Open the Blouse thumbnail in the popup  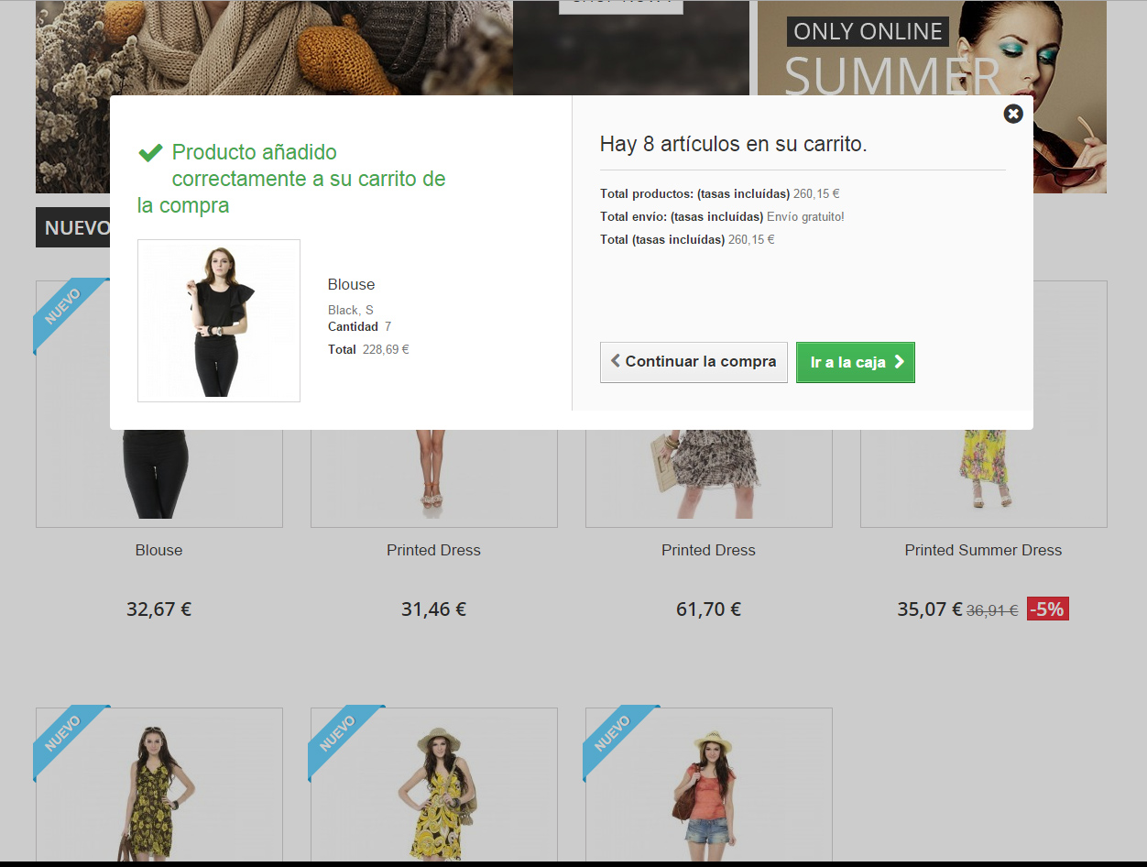(219, 321)
